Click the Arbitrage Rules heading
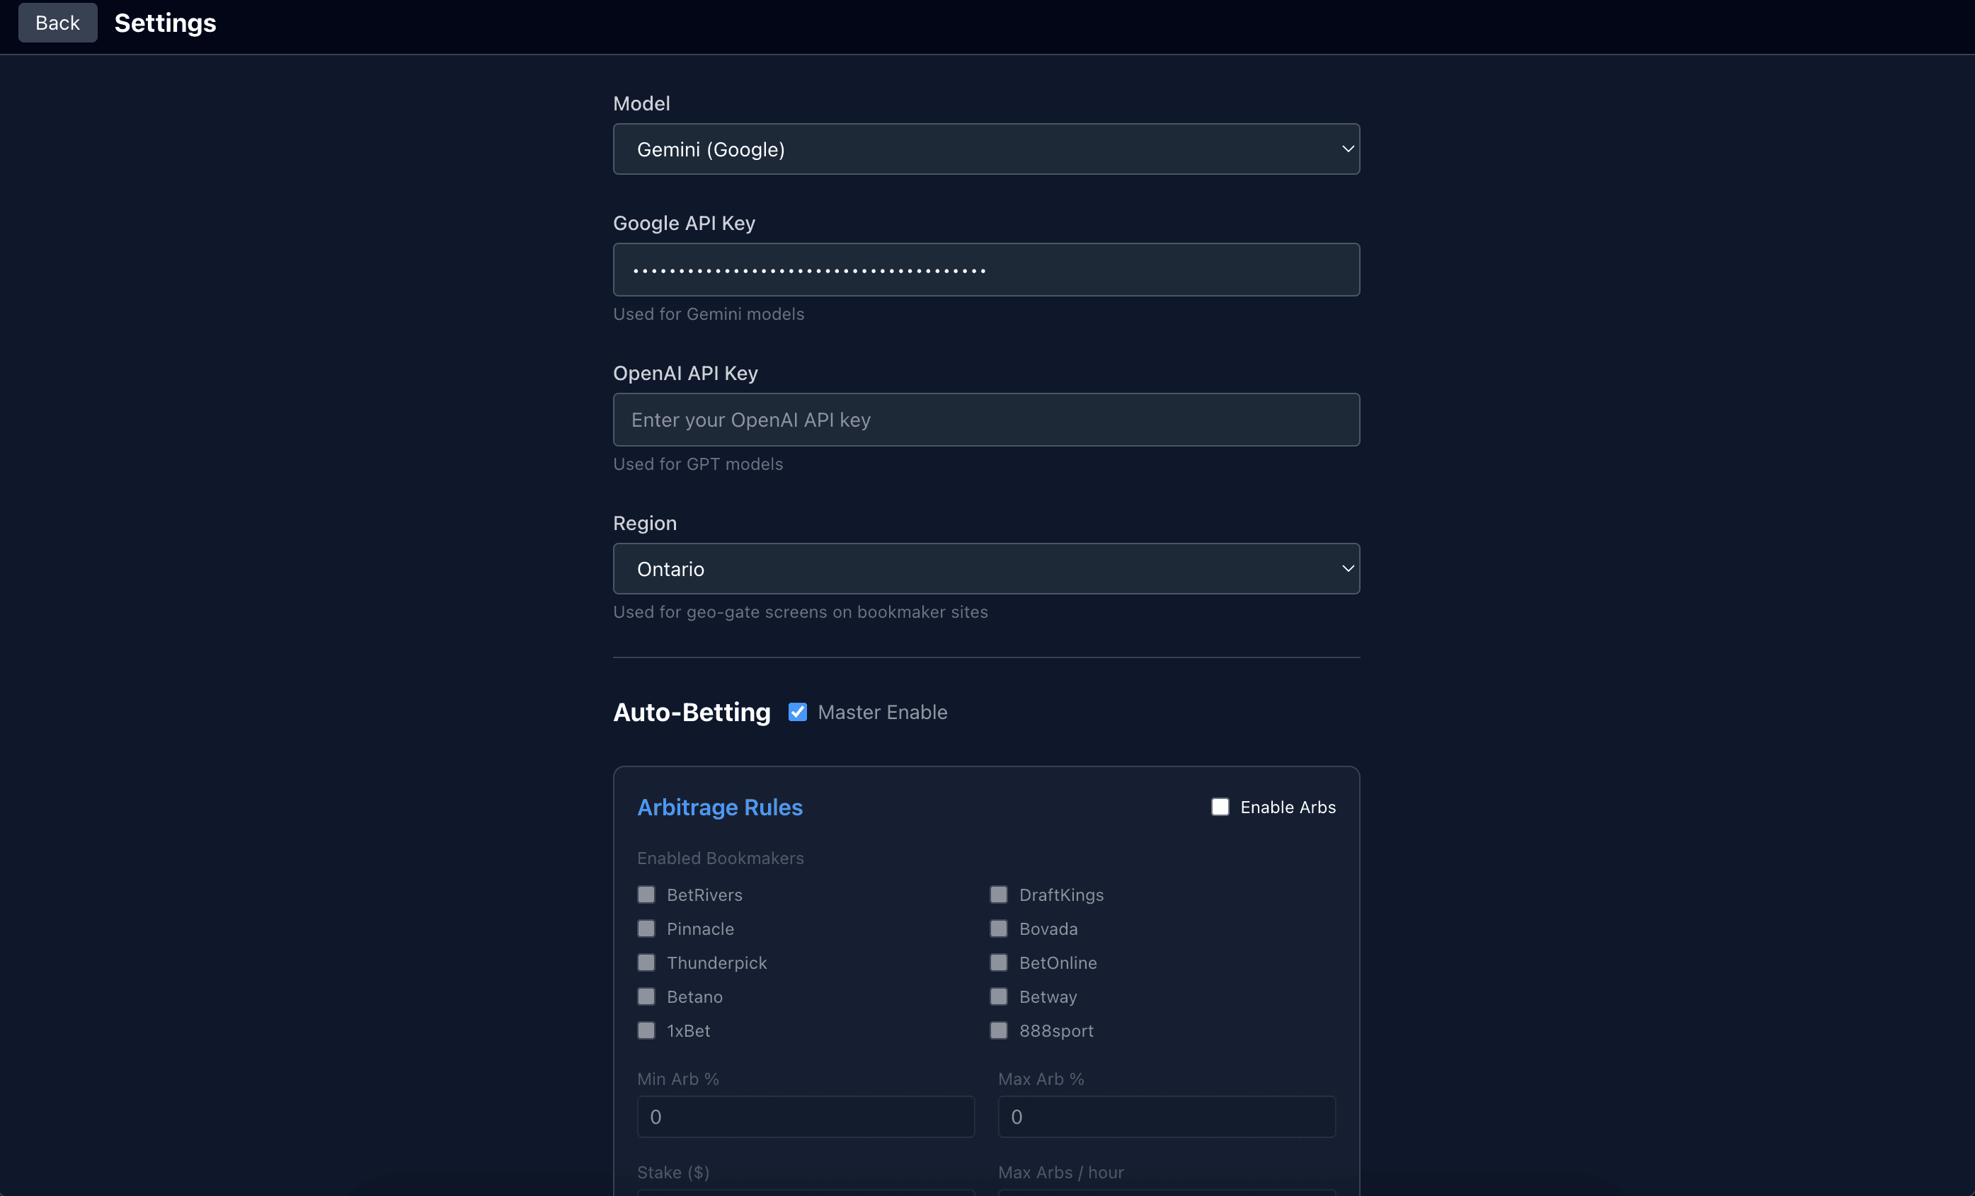Screen dimensions: 1975x1196 click(720, 807)
